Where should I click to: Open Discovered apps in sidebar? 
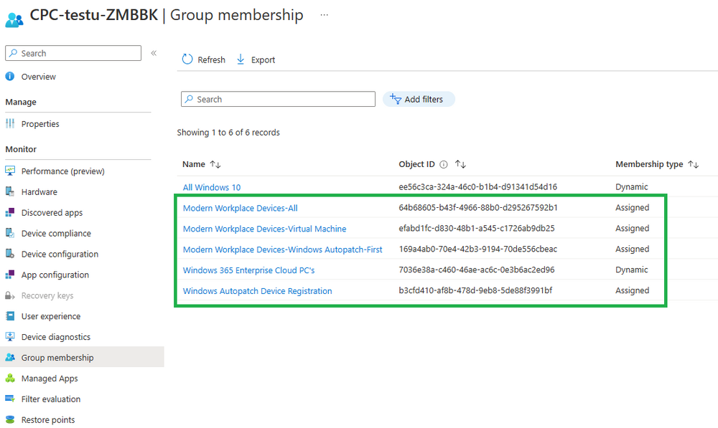tap(52, 213)
